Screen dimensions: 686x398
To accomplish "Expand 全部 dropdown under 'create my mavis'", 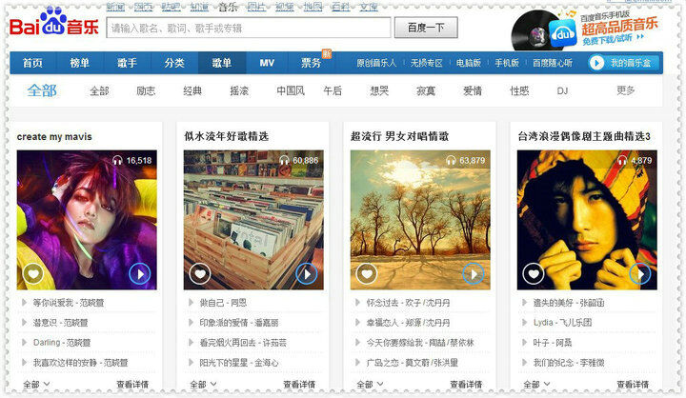I will pos(36,385).
